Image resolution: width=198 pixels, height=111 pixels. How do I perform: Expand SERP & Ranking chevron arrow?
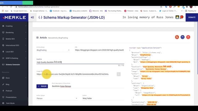[x=26, y=58]
